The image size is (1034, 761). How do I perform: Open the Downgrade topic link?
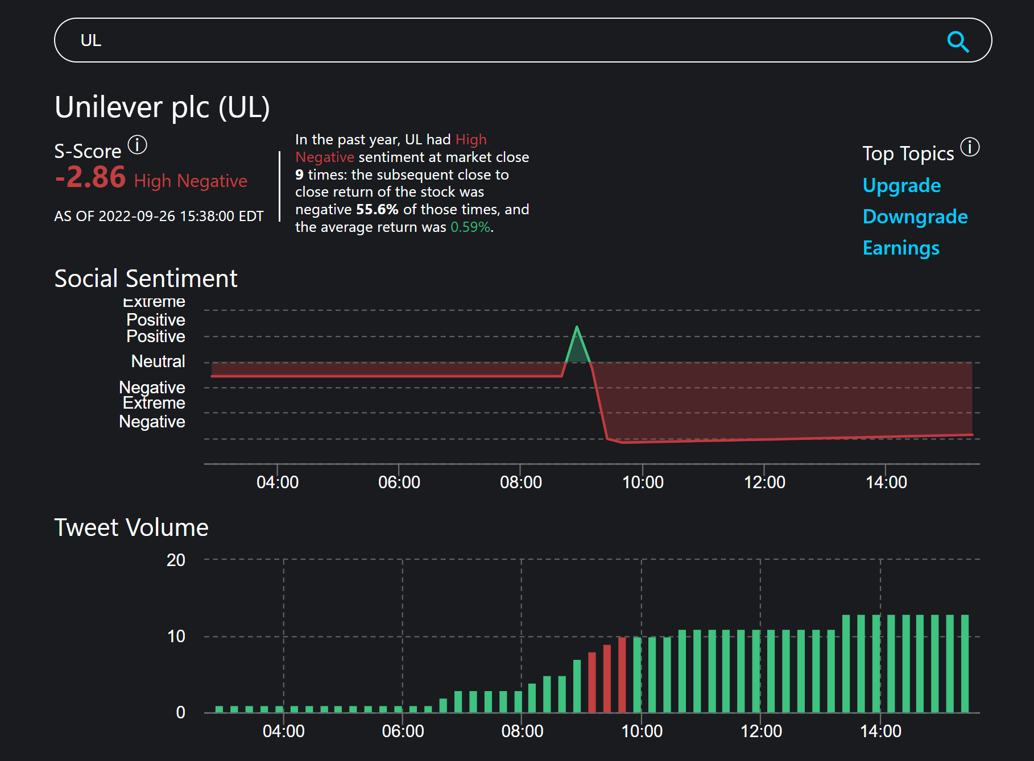click(x=915, y=217)
